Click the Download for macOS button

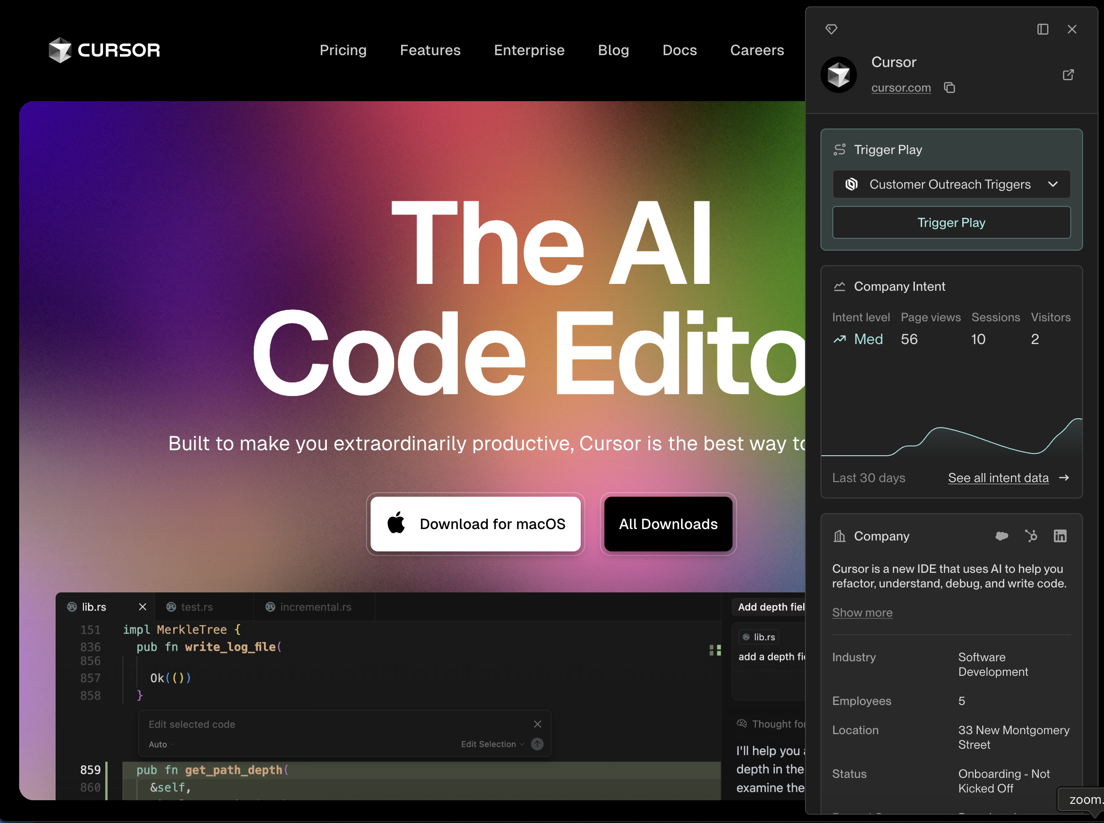[475, 524]
